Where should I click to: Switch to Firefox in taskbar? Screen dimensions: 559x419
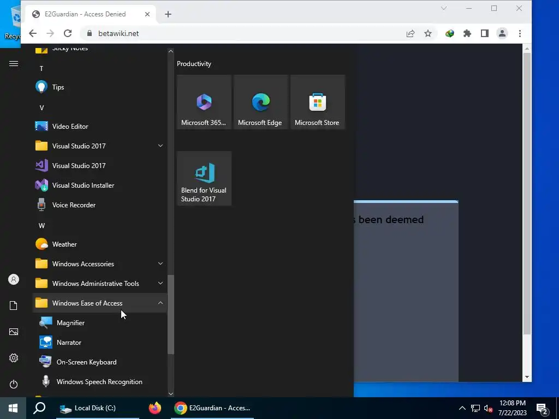click(x=154, y=408)
